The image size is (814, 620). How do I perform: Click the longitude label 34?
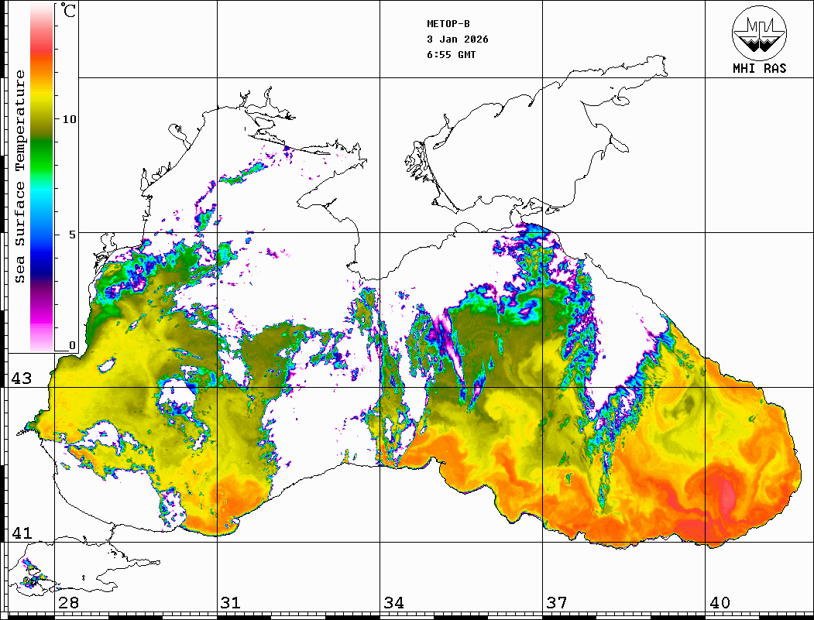pos(393,603)
